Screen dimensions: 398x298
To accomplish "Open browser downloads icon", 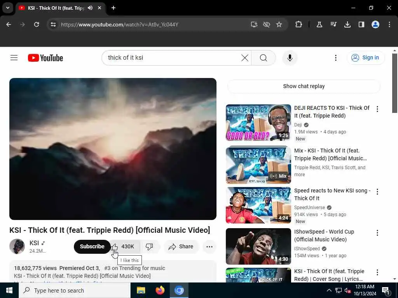I will point(347,24).
